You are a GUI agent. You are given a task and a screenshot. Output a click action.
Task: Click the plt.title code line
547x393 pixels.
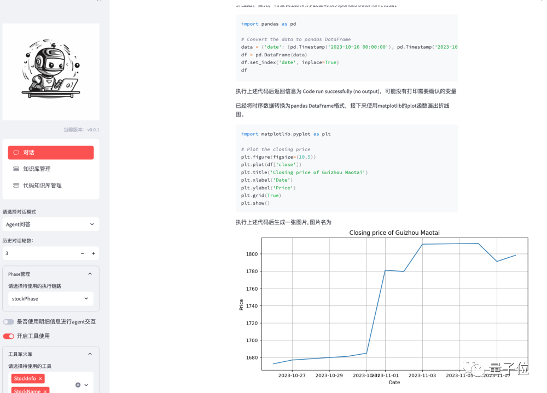pyautogui.click(x=305, y=172)
